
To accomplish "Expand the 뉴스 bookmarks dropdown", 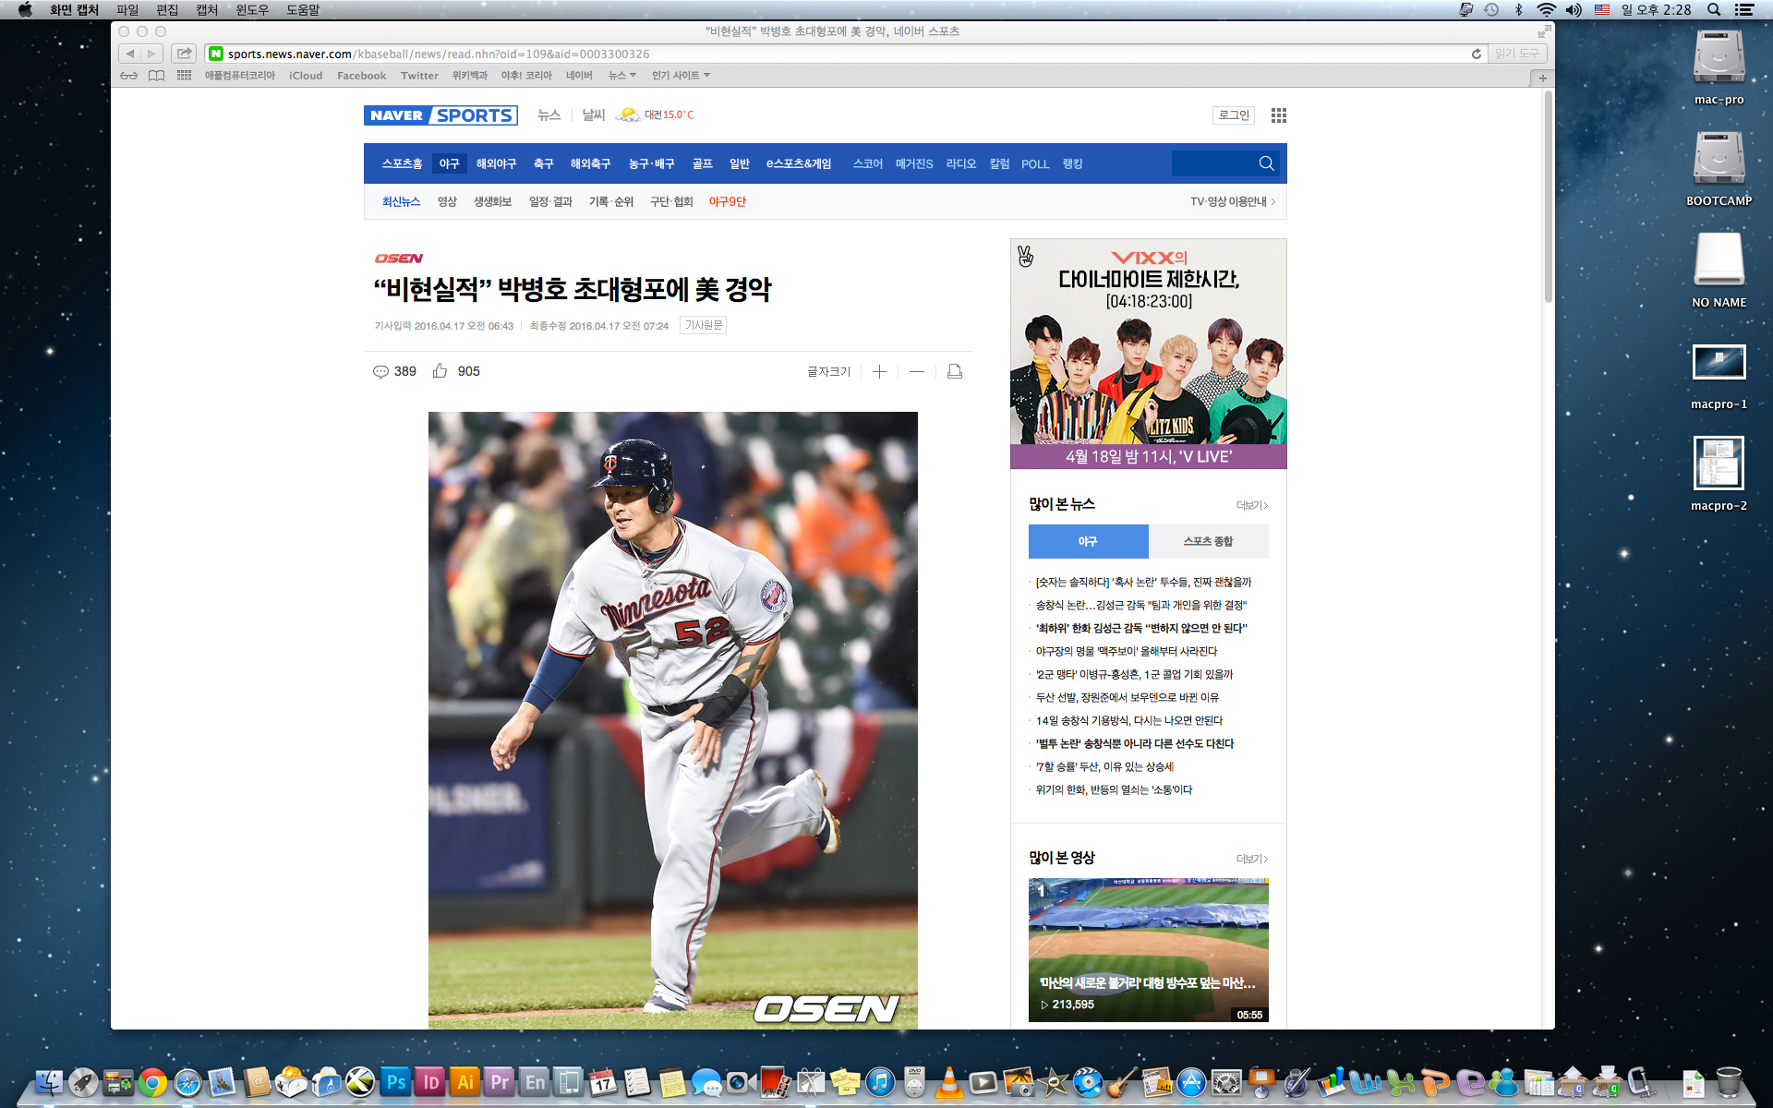I will click(621, 76).
